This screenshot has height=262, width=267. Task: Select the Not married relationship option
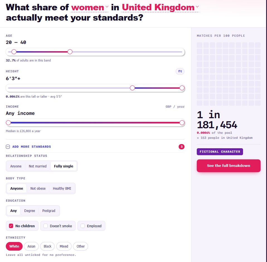(38, 166)
